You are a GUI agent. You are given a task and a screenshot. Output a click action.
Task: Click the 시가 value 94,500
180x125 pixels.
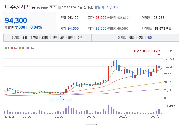pyautogui.click(x=73, y=28)
